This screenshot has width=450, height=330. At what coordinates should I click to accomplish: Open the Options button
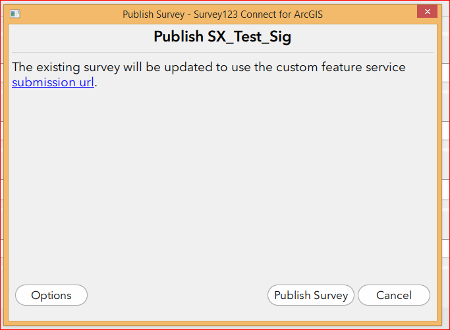(51, 295)
